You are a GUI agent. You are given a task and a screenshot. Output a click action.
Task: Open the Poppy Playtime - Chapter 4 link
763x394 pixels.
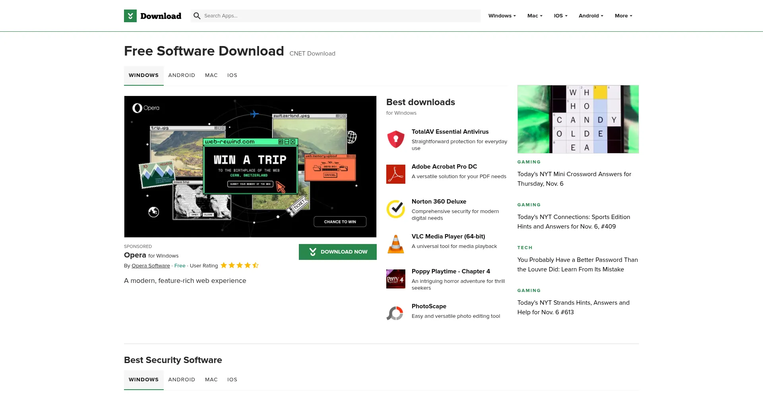[451, 271]
